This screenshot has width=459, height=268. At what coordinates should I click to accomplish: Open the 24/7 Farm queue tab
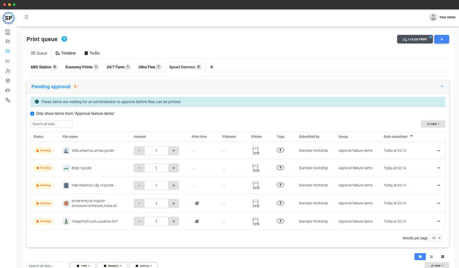pos(118,67)
